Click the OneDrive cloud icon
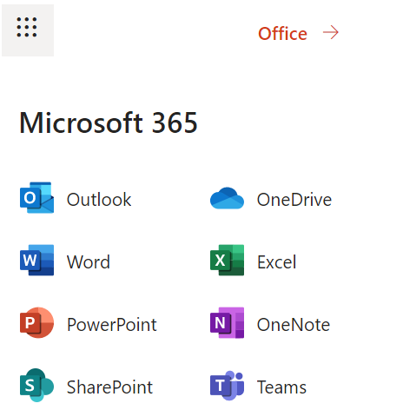Viewport: 403px width, 410px height. coord(227,198)
